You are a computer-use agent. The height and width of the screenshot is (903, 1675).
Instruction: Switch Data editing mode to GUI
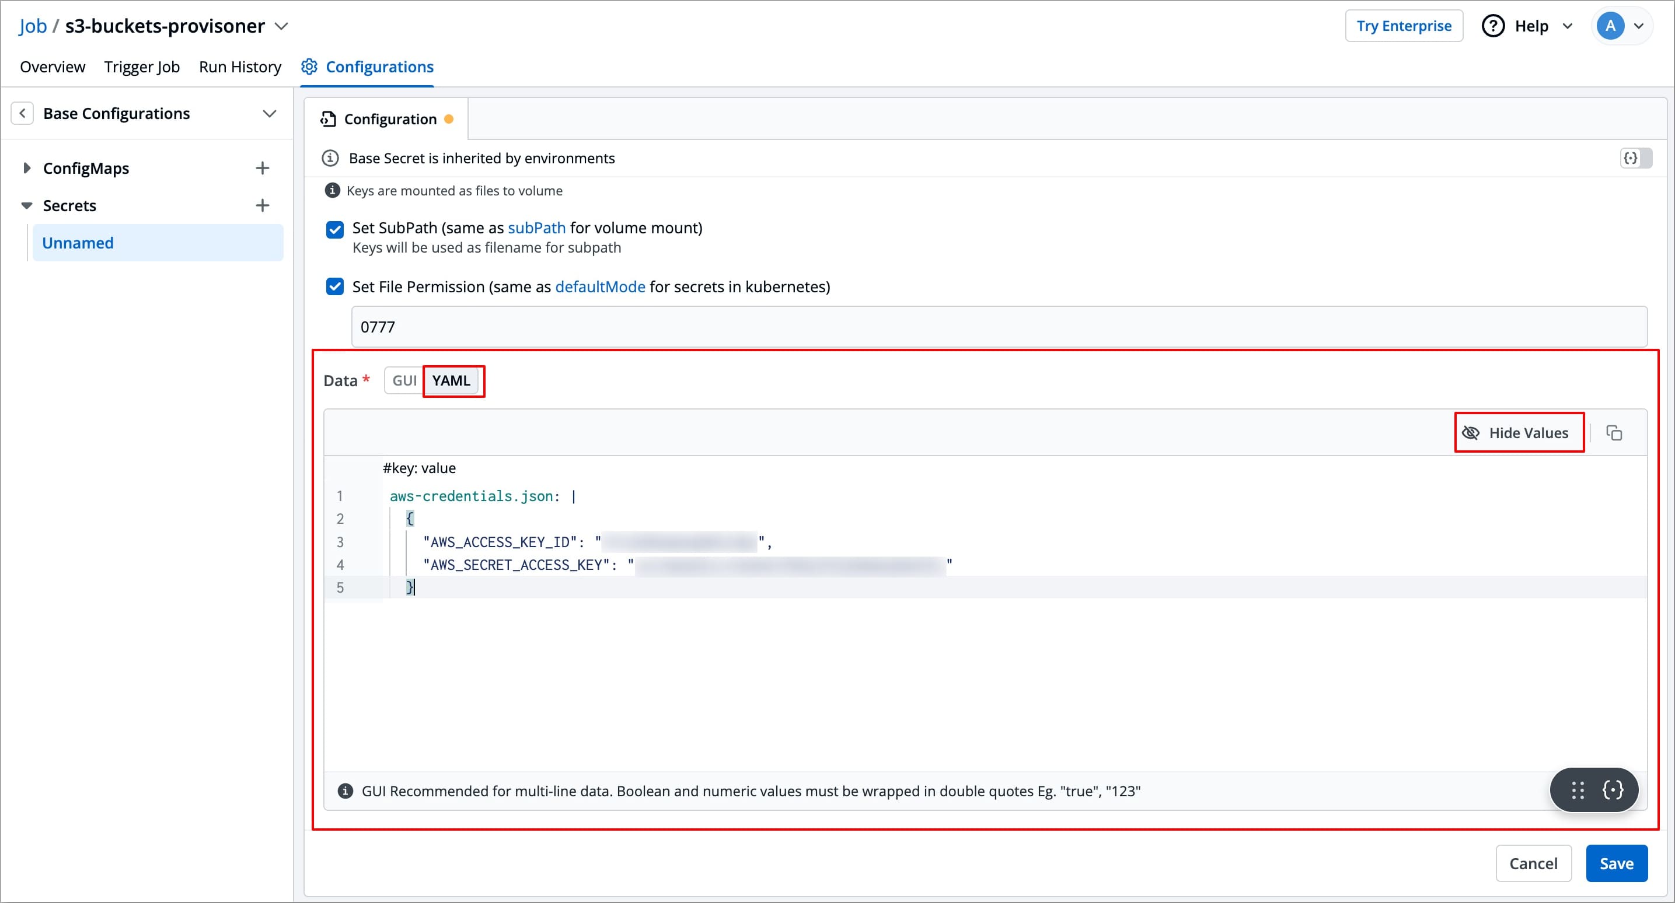coord(403,380)
